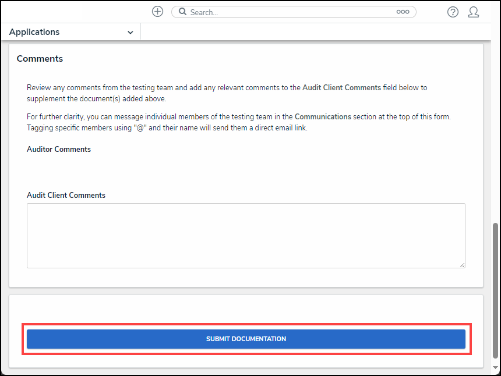Click the "Tagging specific members" instruction sentence
The image size is (501, 376).
[167, 127]
